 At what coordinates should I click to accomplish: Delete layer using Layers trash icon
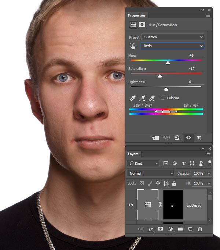200,229
